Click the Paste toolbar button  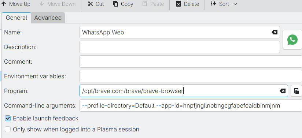153,4
